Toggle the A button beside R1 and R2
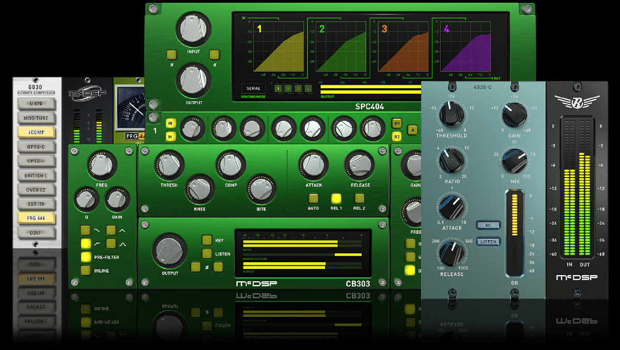Screen dimensions: 620x350 pyautogui.click(x=413, y=130)
